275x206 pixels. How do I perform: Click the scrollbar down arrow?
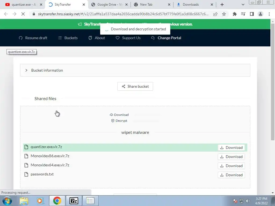[273, 193]
